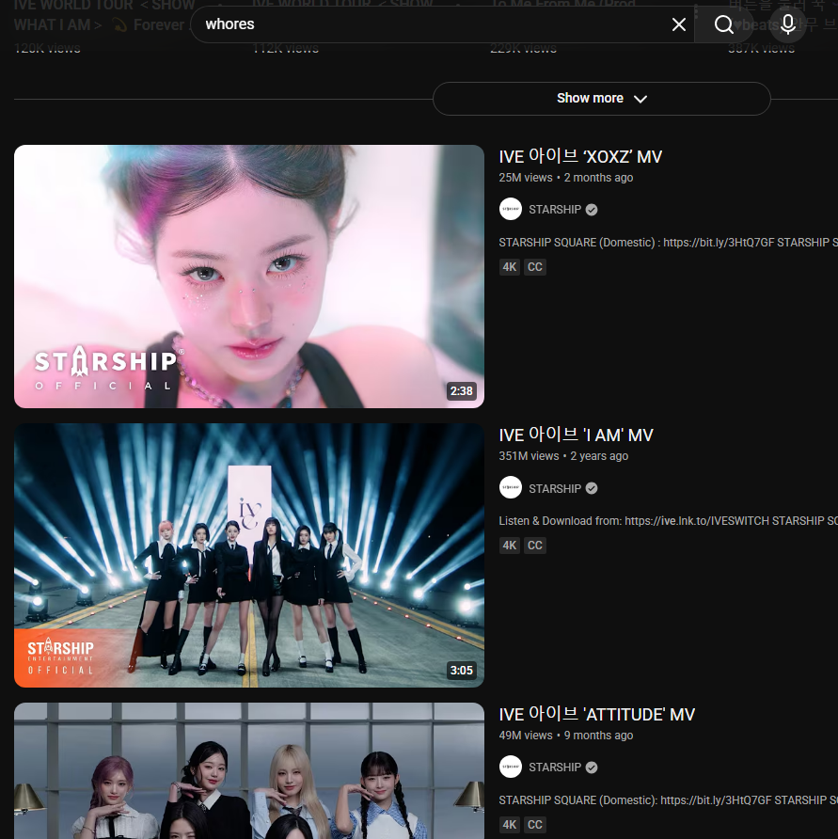This screenshot has width=838, height=839.
Task: Open STARSHIP channel avatar under XOXZ video
Action: [x=511, y=209]
